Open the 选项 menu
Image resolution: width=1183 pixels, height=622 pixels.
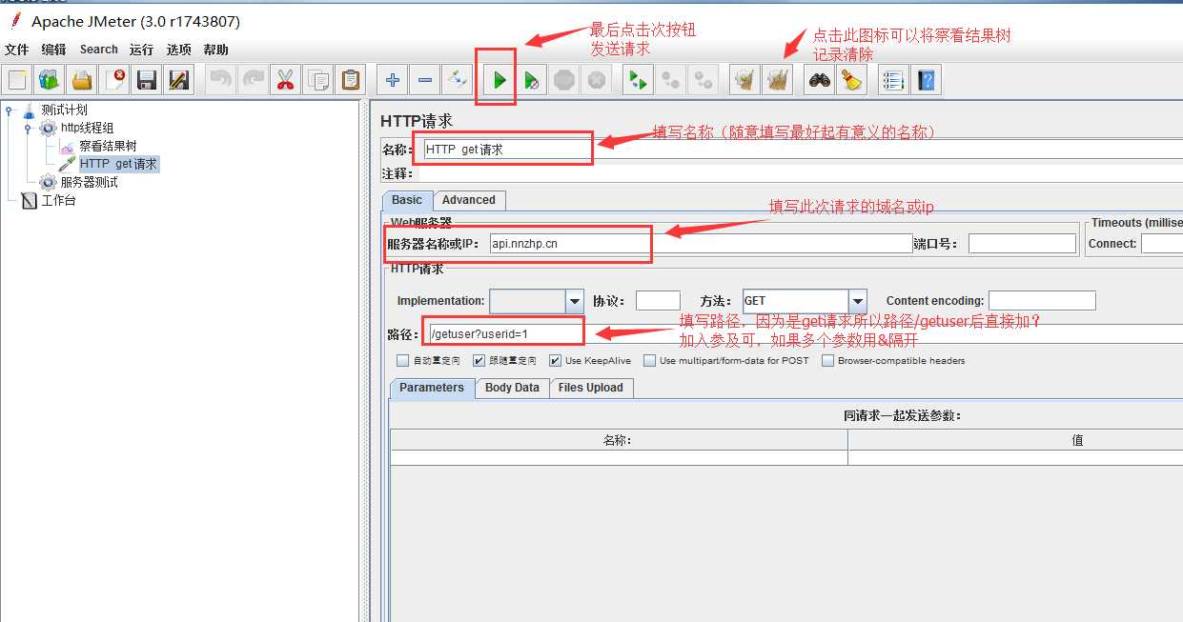[178, 50]
